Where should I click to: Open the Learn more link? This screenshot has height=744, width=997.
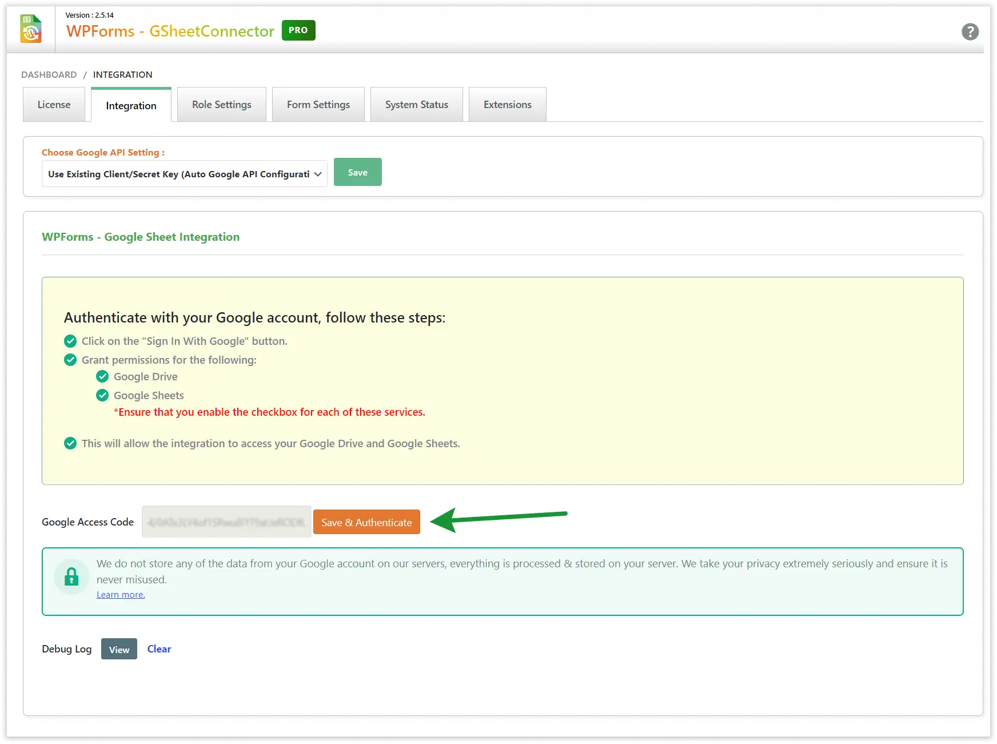point(121,595)
